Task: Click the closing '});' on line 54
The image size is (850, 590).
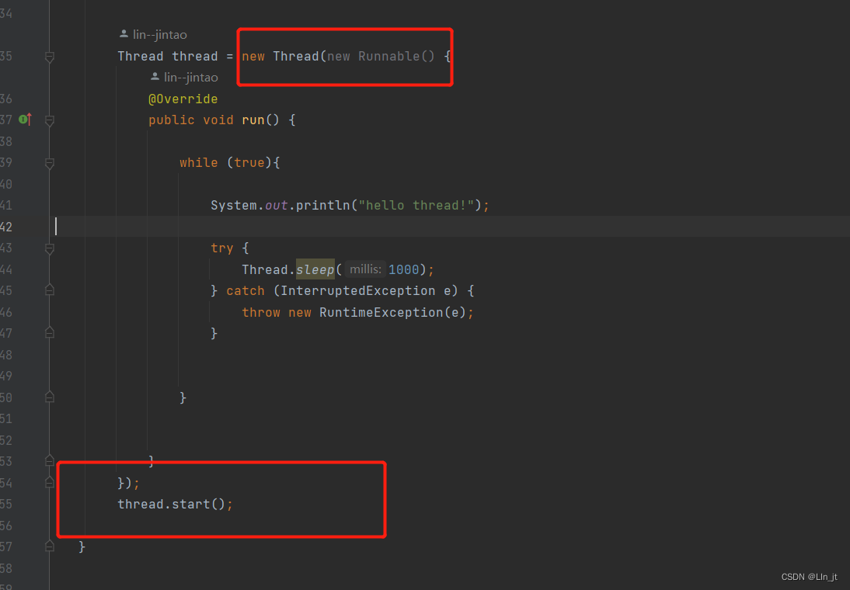Action: (x=128, y=483)
